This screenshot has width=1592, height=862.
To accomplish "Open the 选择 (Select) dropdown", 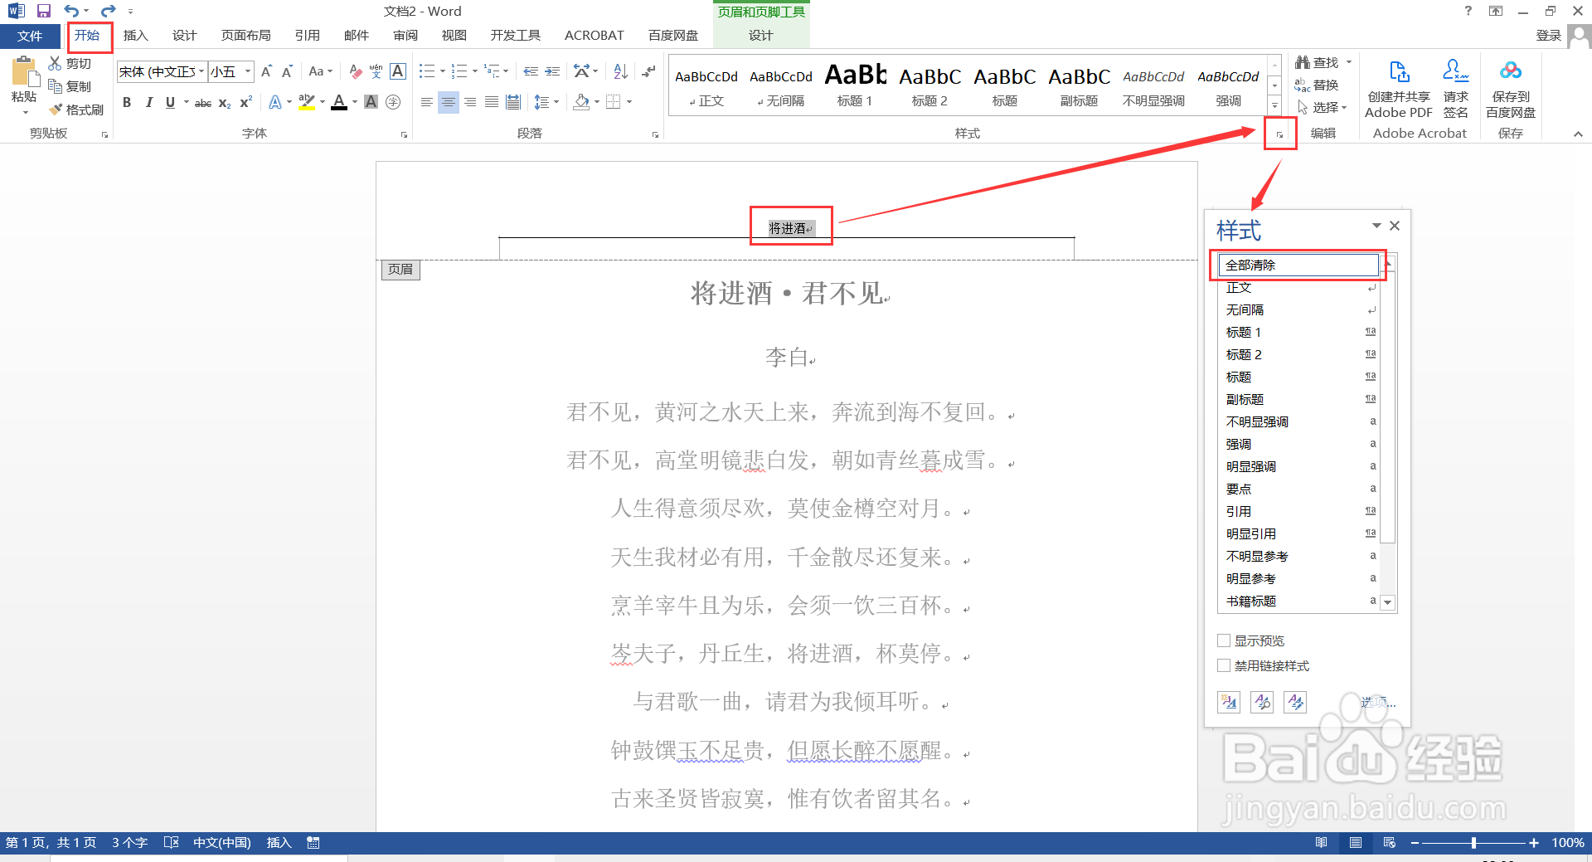I will click(1324, 106).
